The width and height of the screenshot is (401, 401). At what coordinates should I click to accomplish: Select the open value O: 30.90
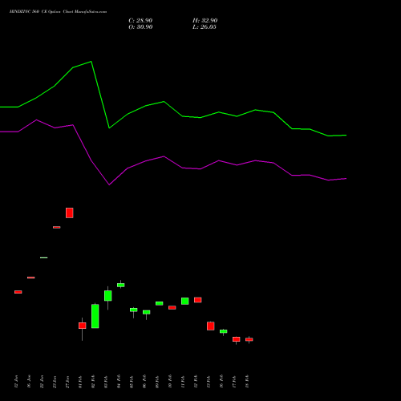click(x=140, y=27)
